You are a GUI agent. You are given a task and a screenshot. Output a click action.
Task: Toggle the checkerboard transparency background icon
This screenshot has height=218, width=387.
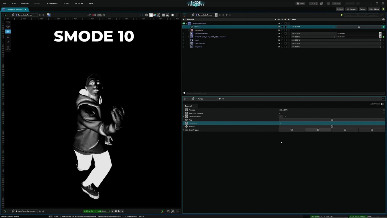[x=151, y=15]
